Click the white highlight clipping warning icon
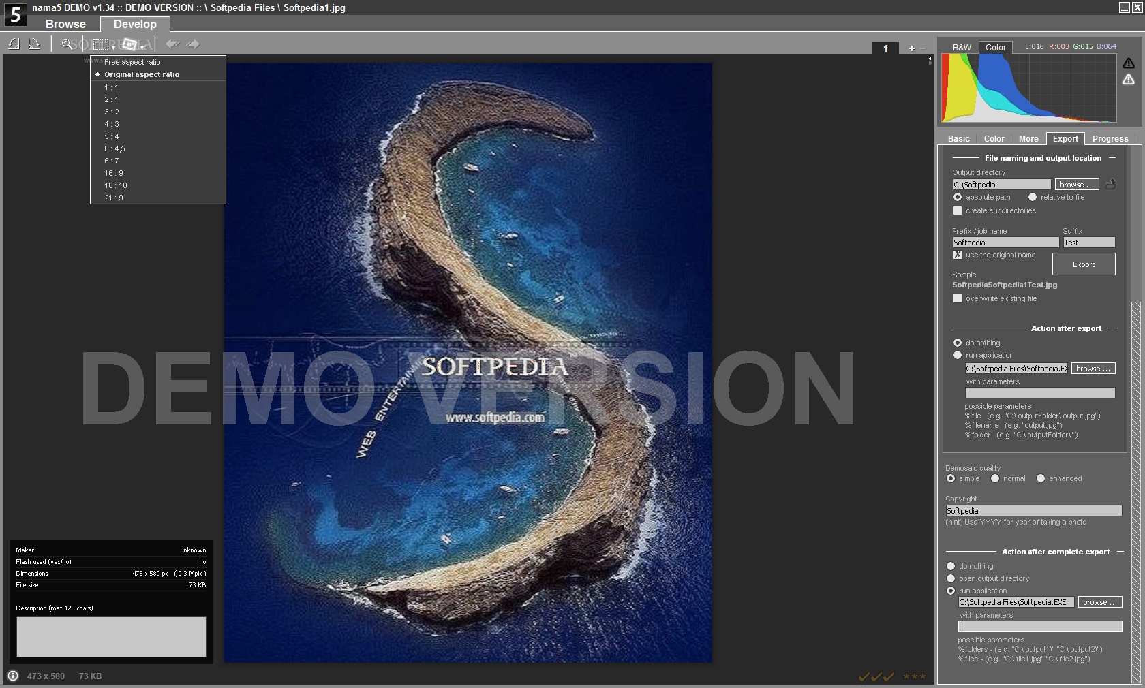Image resolution: width=1145 pixels, height=688 pixels. (1129, 80)
